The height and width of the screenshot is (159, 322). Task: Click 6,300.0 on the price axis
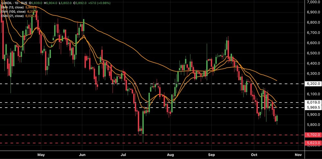tap(313, 74)
